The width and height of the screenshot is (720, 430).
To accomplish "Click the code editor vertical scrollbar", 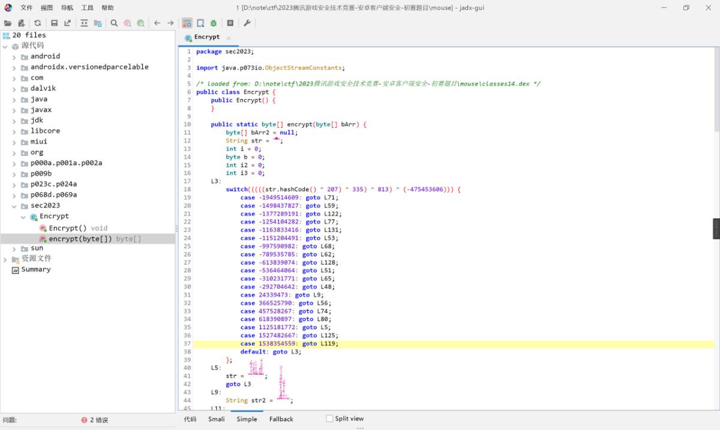I will pyautogui.click(x=717, y=90).
